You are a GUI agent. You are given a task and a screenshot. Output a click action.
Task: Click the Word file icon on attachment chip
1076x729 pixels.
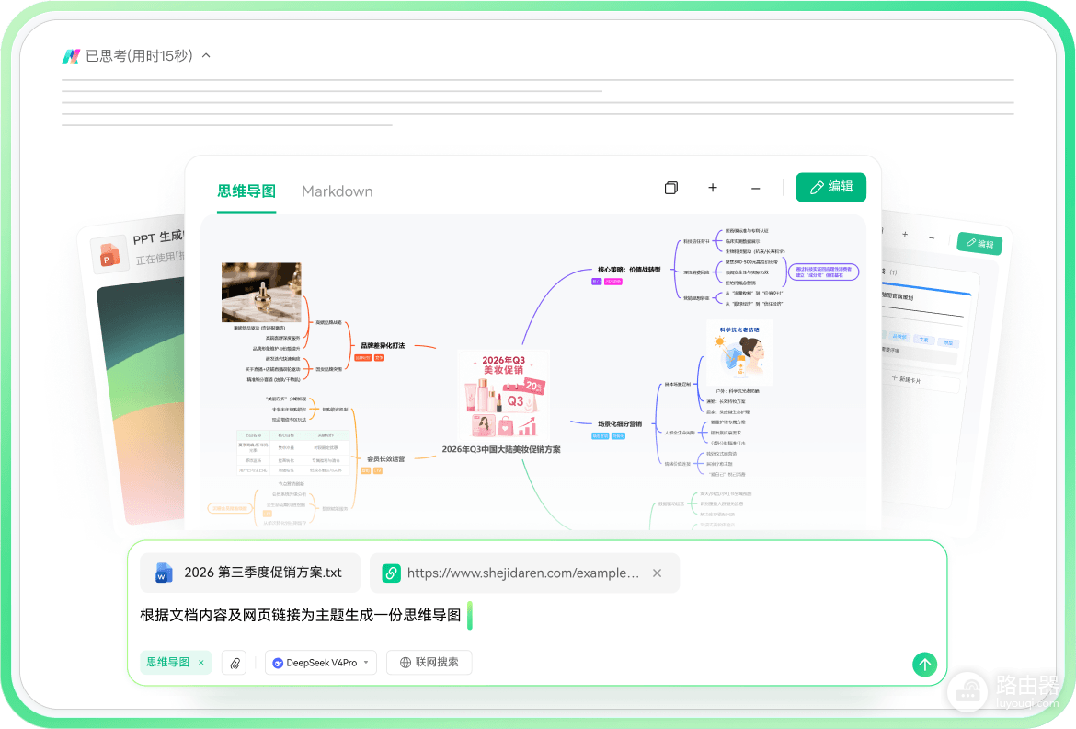coord(164,573)
